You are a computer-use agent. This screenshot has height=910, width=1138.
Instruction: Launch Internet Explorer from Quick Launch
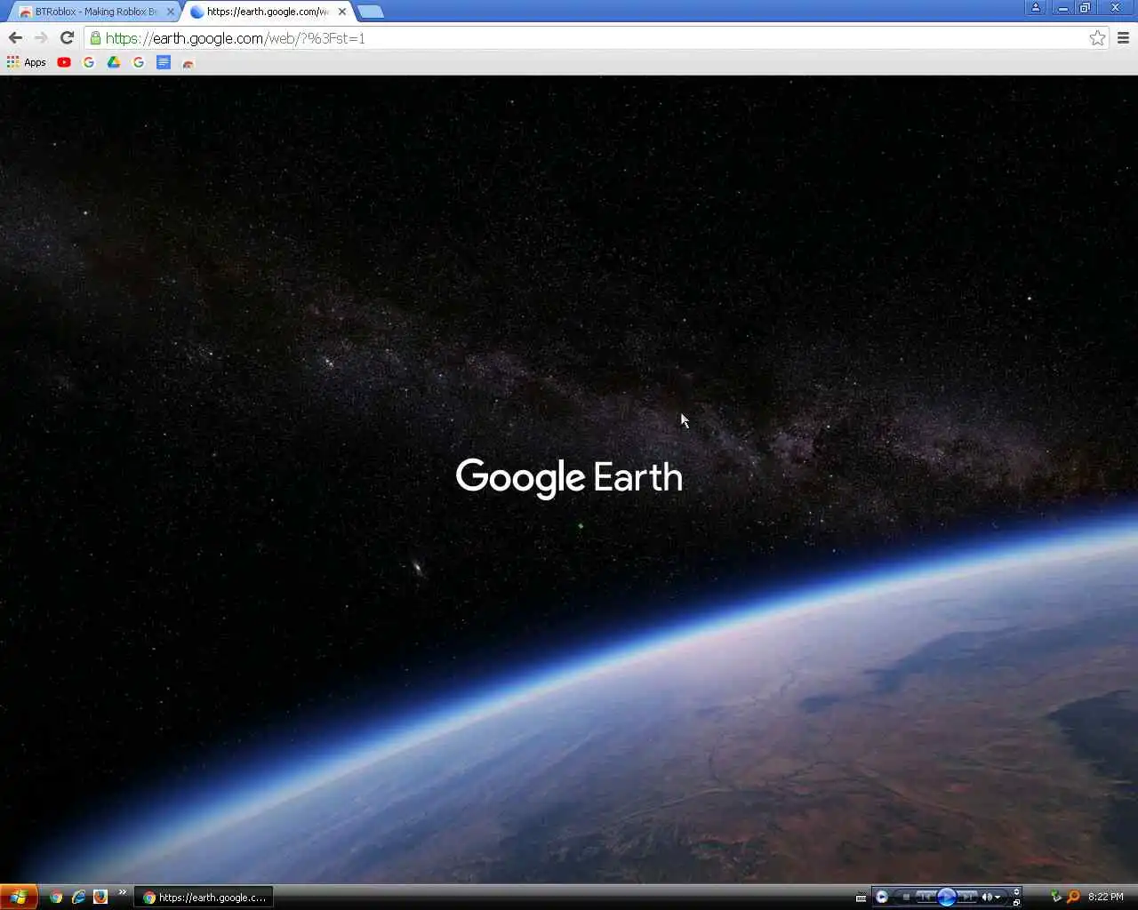click(x=78, y=897)
